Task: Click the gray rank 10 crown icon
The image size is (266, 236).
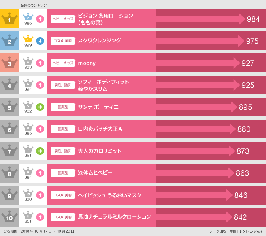Action: (x=9, y=217)
